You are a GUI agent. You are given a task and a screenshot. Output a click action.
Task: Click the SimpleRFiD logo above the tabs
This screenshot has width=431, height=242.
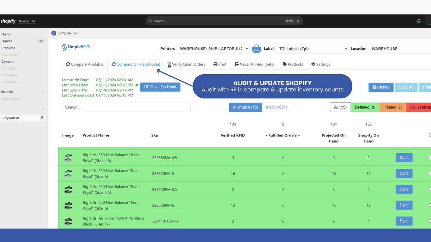pyautogui.click(x=76, y=47)
